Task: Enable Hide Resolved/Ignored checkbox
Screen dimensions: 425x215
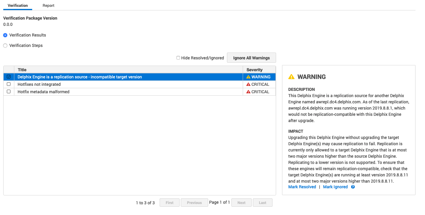Action: [x=178, y=58]
